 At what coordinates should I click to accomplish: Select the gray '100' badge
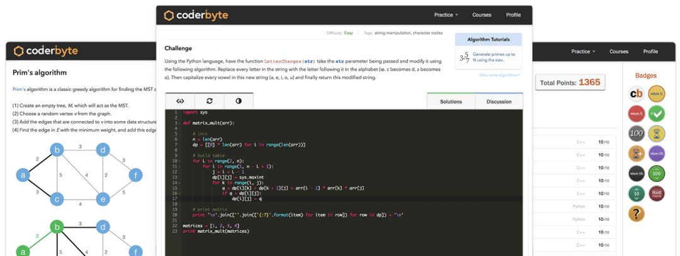(637, 134)
